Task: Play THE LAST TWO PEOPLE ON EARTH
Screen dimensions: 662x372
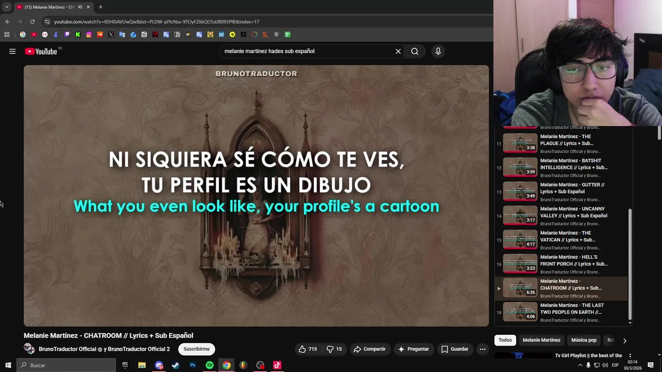Action: click(x=561, y=312)
